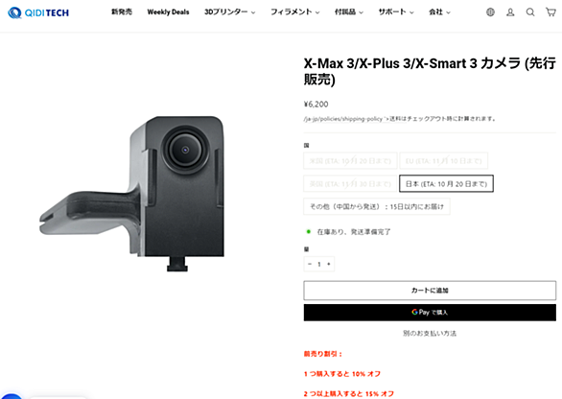Screen dimensions: 562x399
Task: Open Weekly Deals menu item
Action: point(168,12)
